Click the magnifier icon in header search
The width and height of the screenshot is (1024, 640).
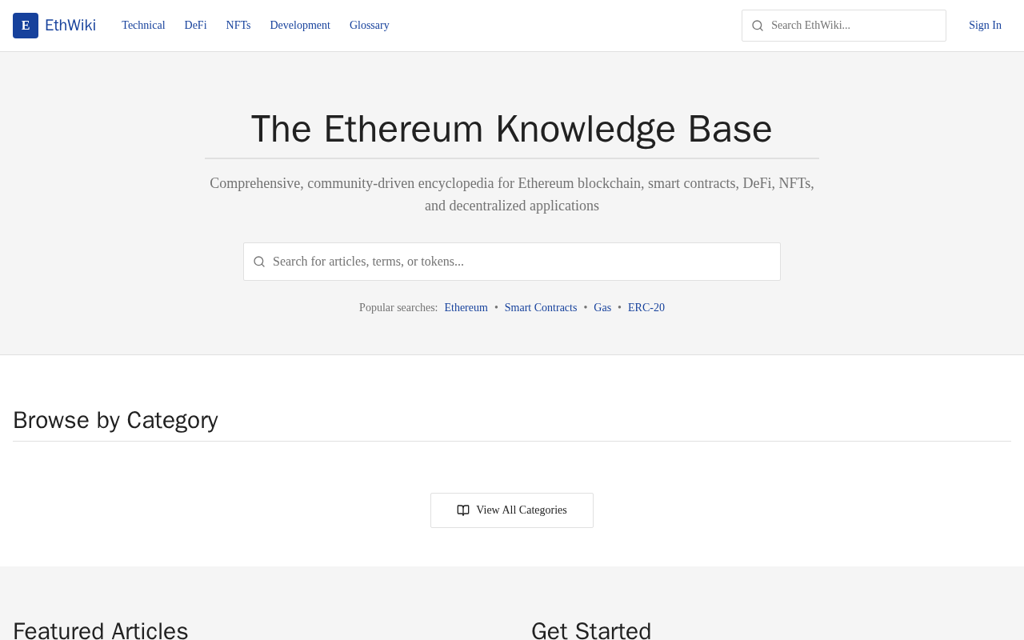click(758, 26)
